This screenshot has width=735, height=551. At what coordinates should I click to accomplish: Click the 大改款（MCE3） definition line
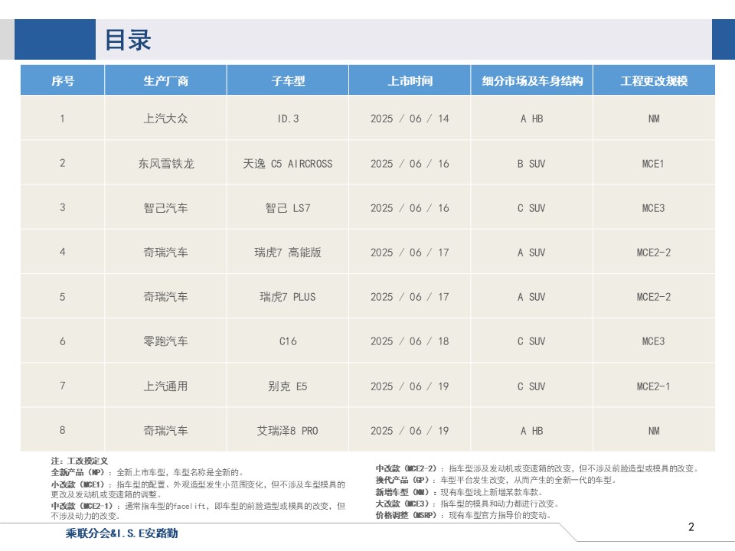pyautogui.click(x=467, y=504)
